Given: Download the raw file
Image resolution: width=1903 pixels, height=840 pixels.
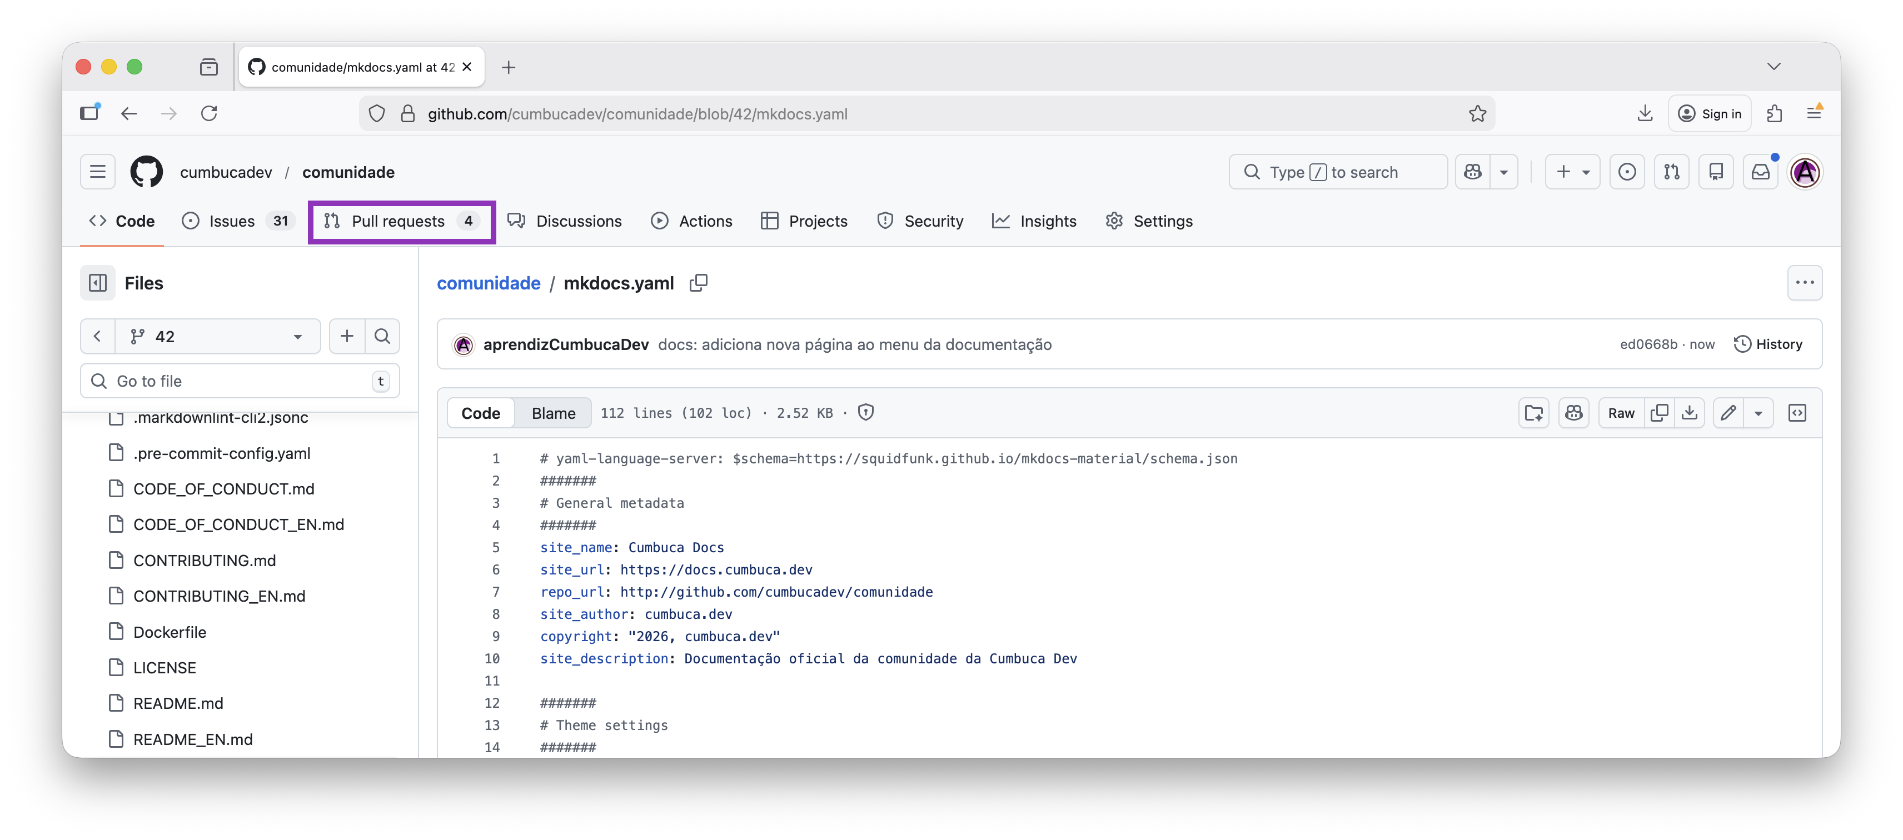Looking at the screenshot, I should point(1689,413).
